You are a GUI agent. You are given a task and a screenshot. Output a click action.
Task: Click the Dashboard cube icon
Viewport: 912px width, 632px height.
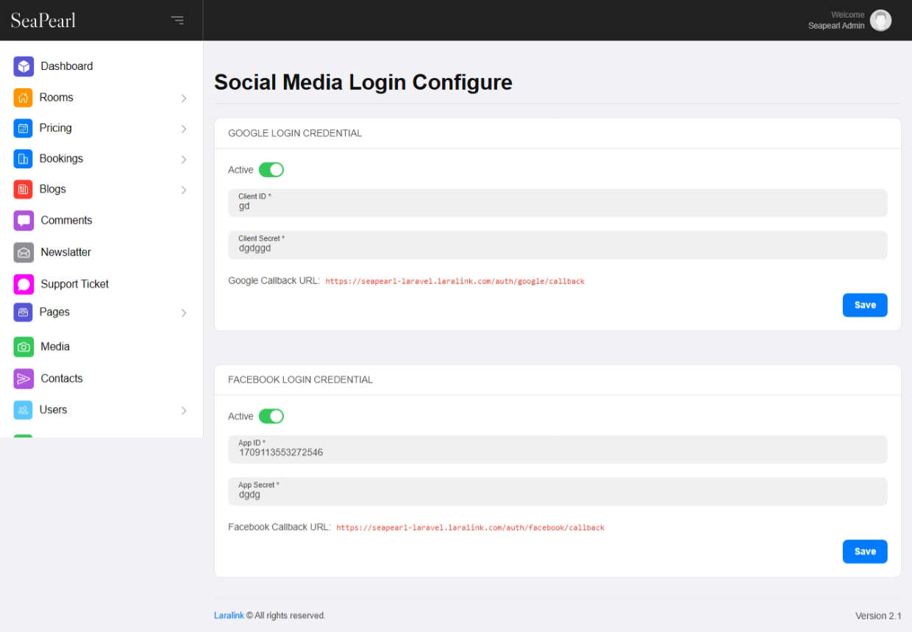point(24,66)
